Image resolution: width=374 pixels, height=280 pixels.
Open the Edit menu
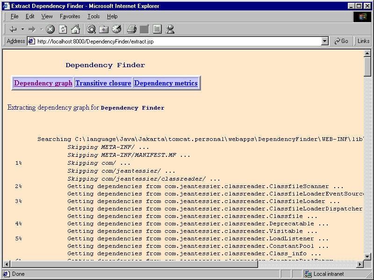tap(30, 16)
